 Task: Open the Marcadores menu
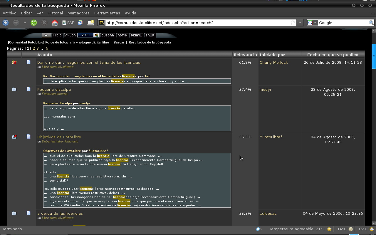point(78,13)
